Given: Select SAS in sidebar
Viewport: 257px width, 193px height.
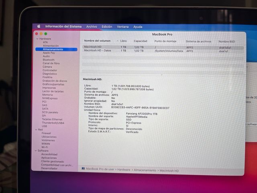Looking at the screenshot, I should (45, 105).
